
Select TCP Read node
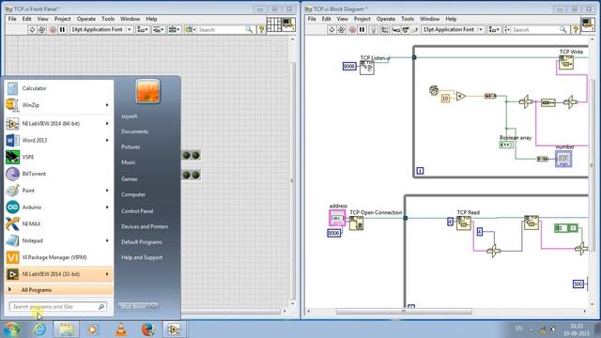463,223
